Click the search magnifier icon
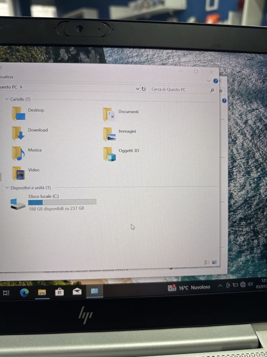The width and height of the screenshot is (267, 357). point(212,90)
